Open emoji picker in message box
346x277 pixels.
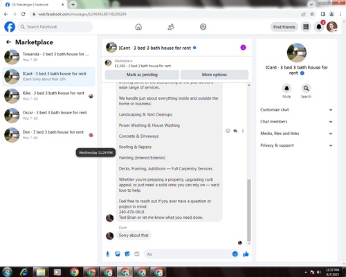[235, 254]
